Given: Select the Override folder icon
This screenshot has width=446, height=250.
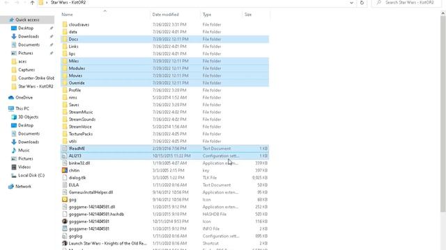Looking at the screenshot, I should click(x=65, y=83).
